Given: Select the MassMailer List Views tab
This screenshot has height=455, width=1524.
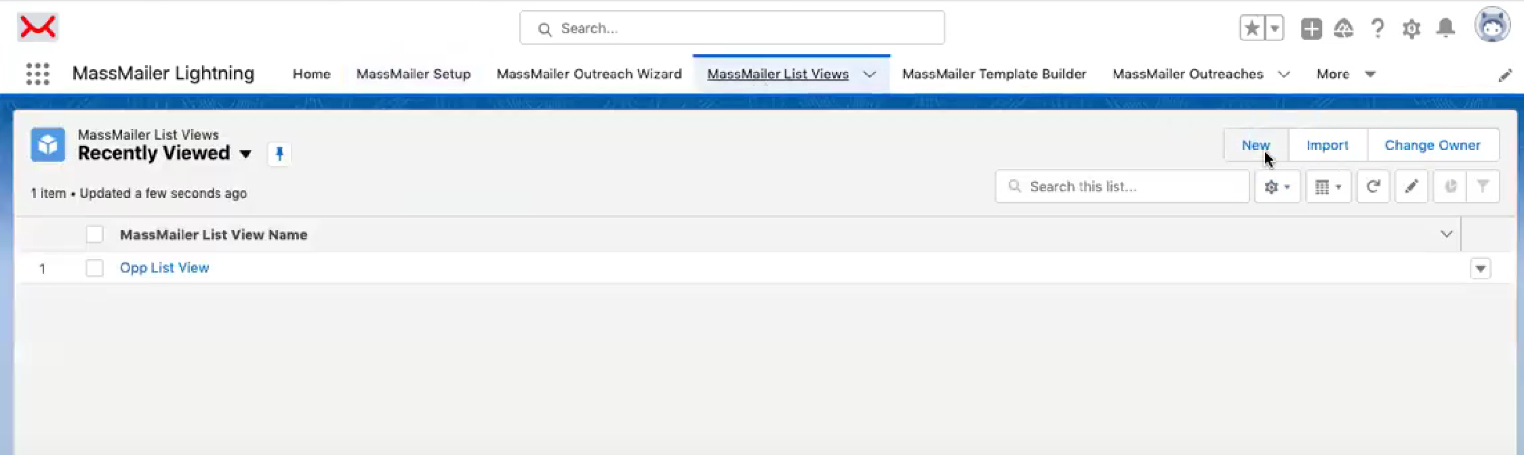Looking at the screenshot, I should click(x=778, y=74).
